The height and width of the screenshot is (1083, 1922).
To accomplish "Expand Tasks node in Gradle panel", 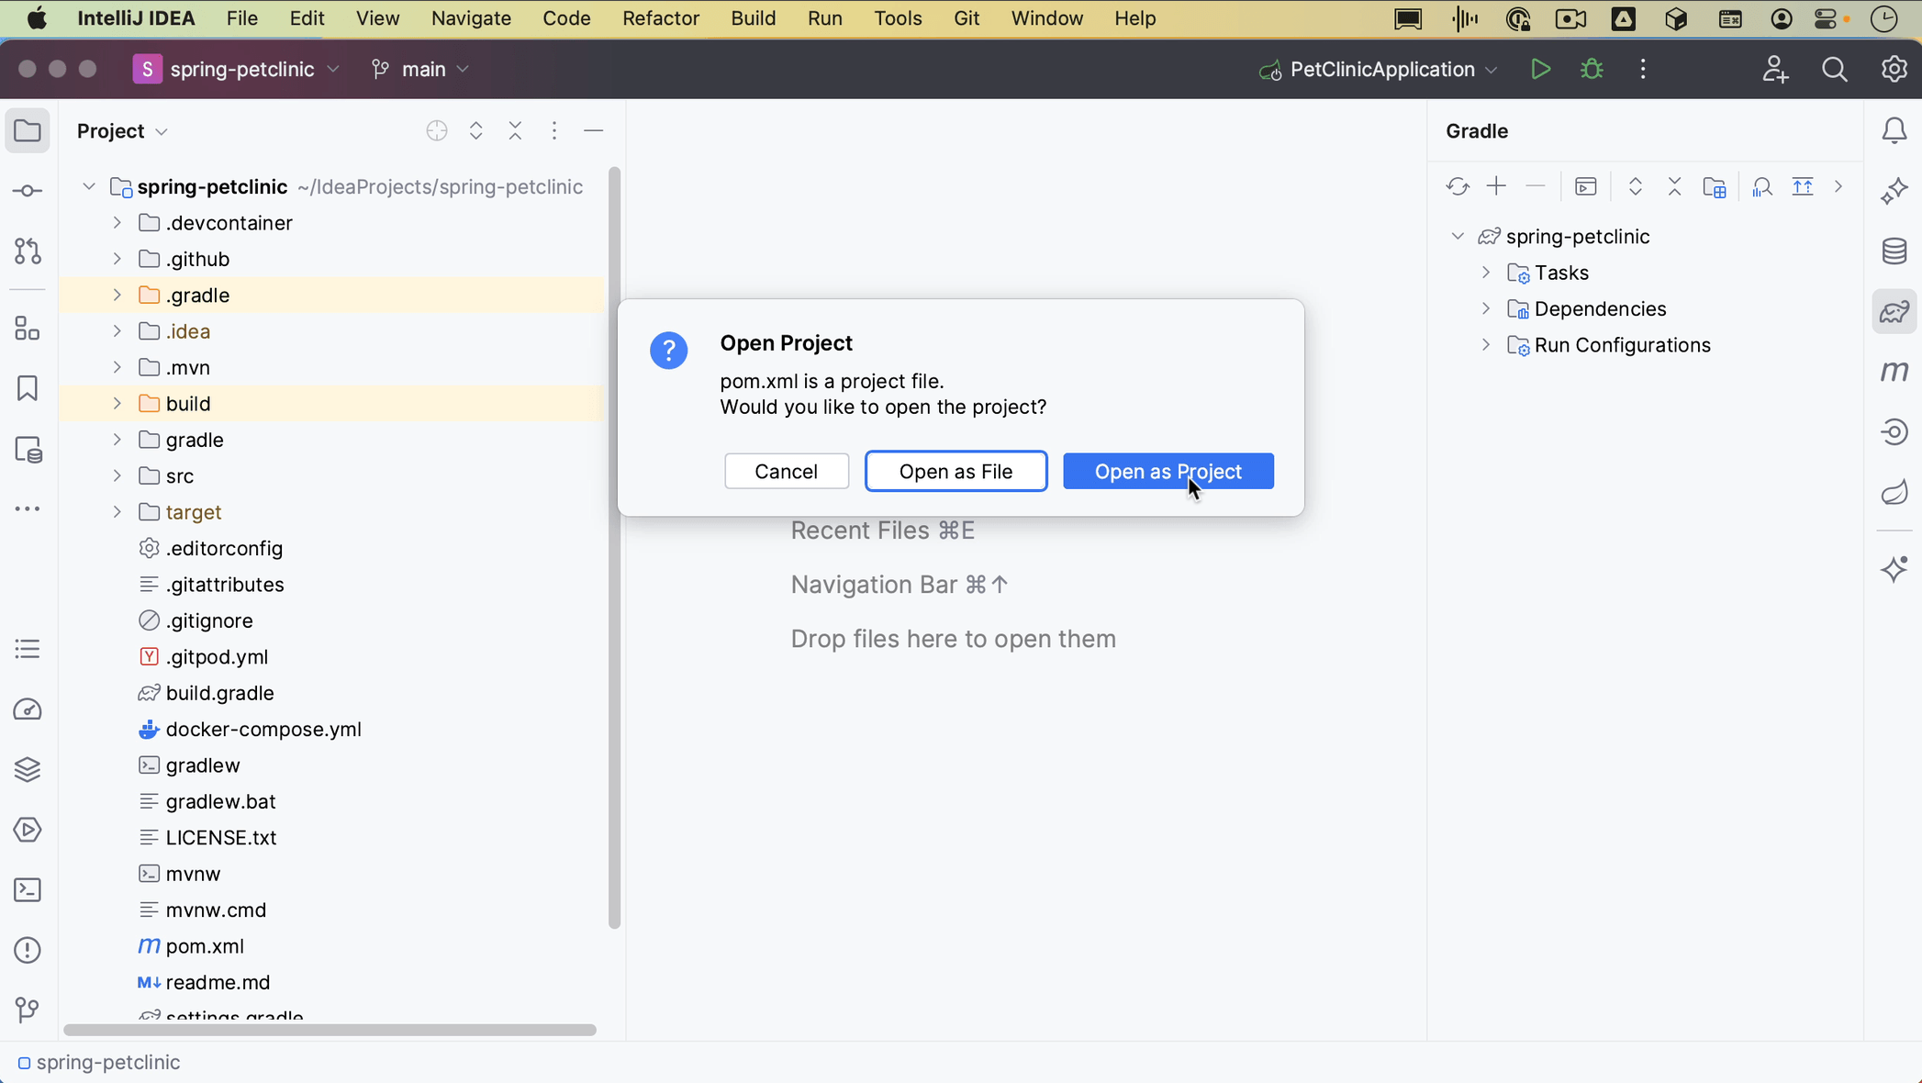I will (1486, 273).
